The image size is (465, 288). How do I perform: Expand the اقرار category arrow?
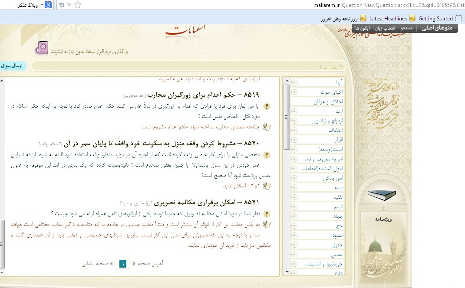click(294, 140)
